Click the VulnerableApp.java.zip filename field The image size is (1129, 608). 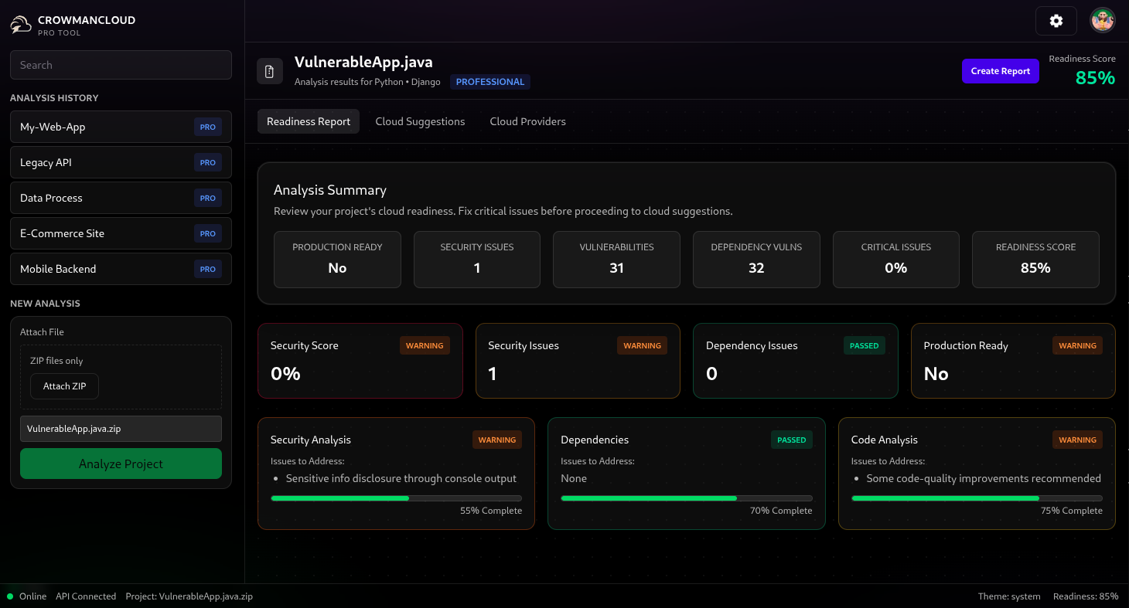coord(121,429)
